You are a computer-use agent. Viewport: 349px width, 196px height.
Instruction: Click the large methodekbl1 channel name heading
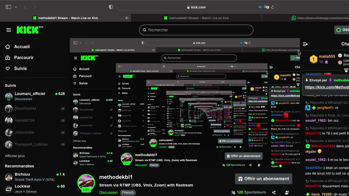[116, 177]
